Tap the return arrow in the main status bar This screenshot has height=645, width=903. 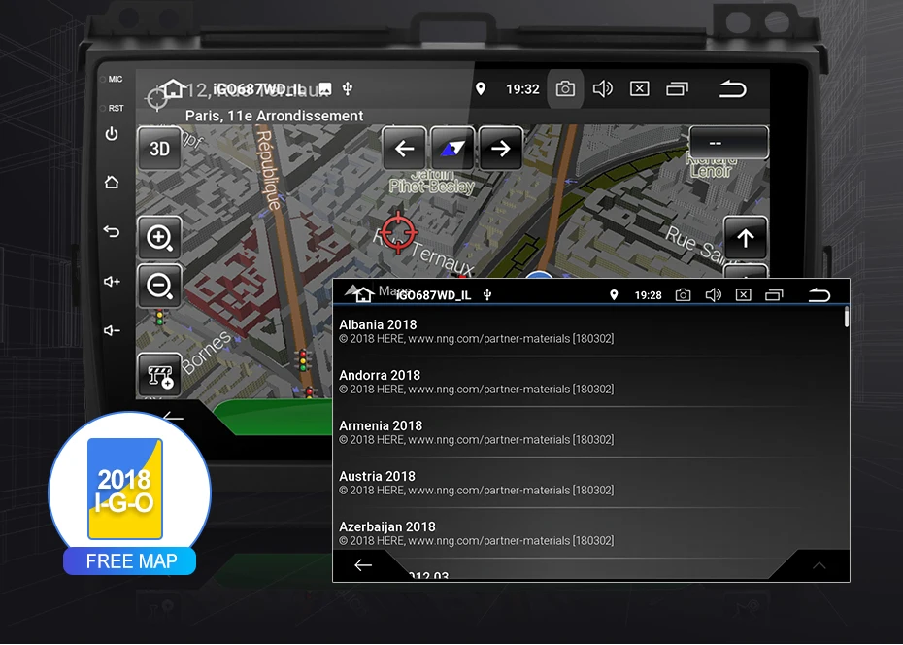[732, 88]
